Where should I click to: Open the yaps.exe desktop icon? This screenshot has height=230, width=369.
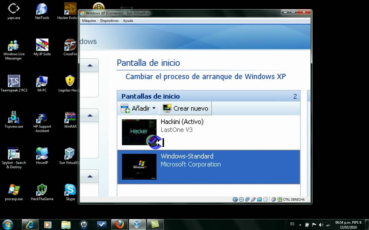[x=14, y=11]
